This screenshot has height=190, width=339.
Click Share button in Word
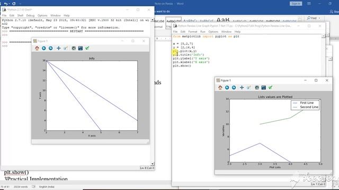pos(334,12)
